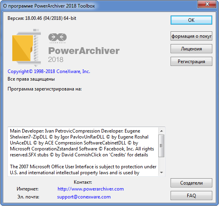The width and height of the screenshot is (219, 206).
Task: Click the 'Все права защищены' text
Action: click(31, 79)
